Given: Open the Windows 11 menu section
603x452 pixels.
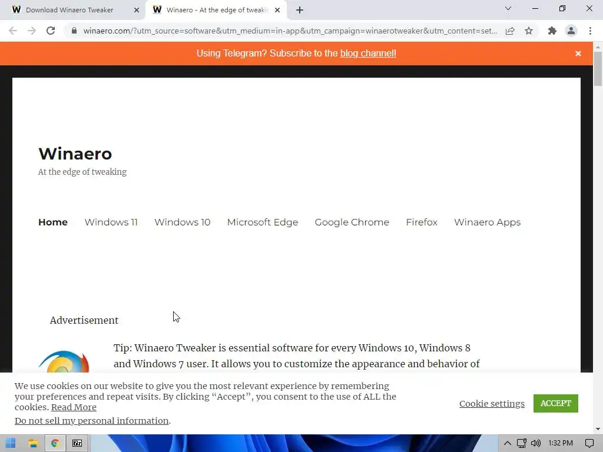Looking at the screenshot, I should tap(111, 222).
